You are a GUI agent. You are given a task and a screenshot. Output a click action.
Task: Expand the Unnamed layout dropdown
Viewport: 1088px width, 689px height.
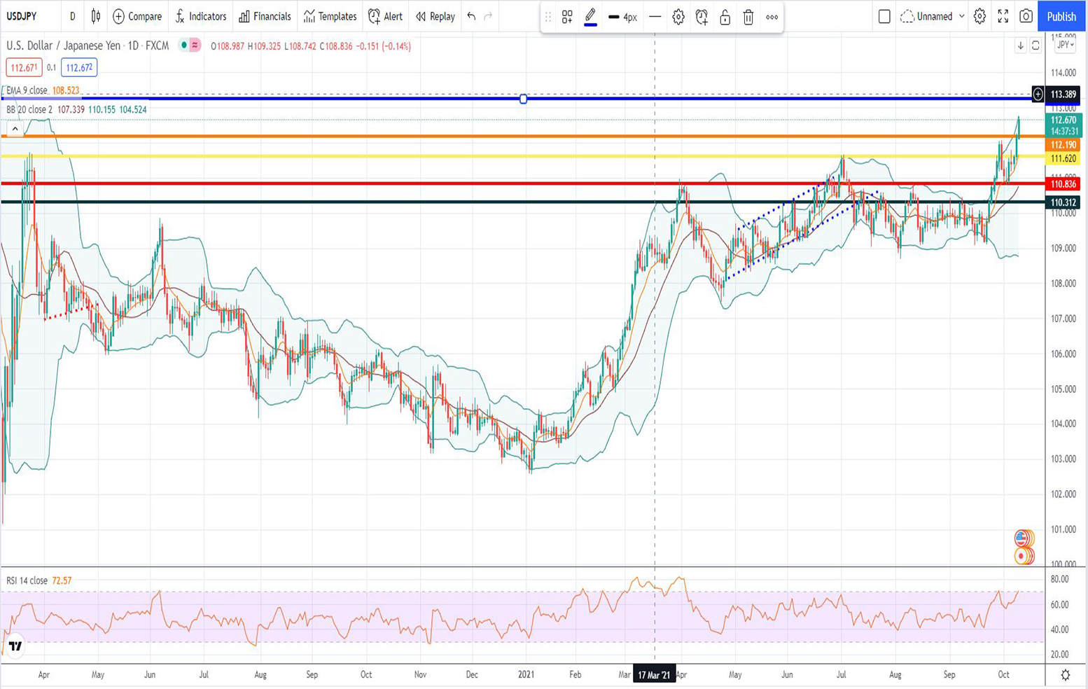click(x=961, y=16)
